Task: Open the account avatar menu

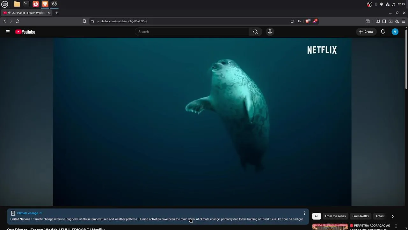Action: click(x=395, y=32)
